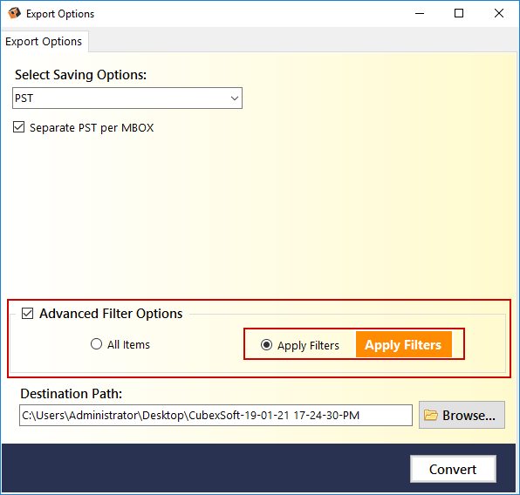Click the Export Options window title text
This screenshot has width=520, height=495.
(x=60, y=14)
